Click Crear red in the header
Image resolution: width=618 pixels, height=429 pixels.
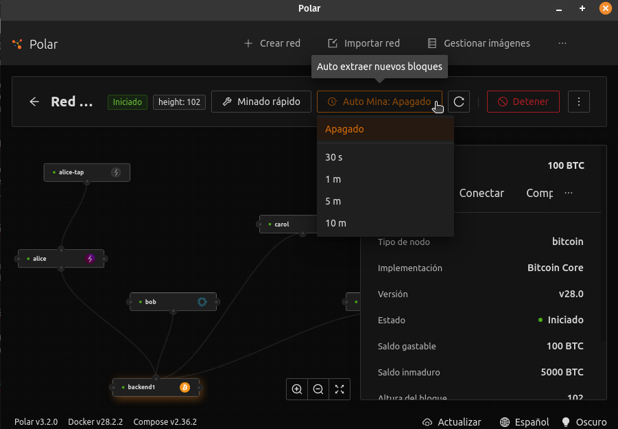tap(272, 43)
